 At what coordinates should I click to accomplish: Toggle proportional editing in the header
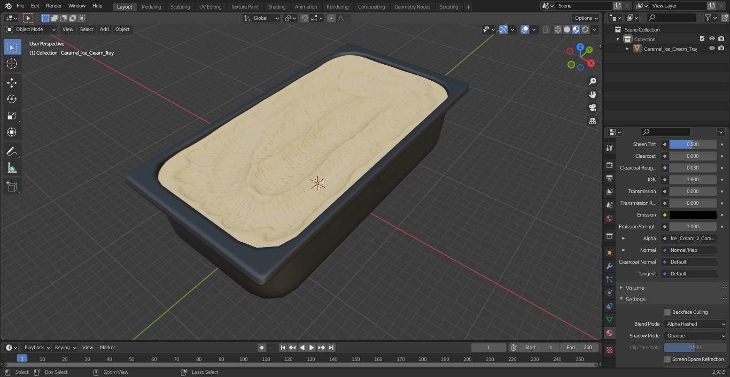pos(331,18)
